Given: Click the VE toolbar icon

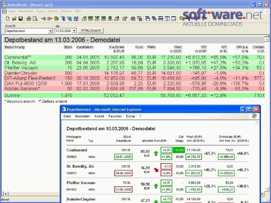Looking at the screenshot, I should (x=69, y=19).
